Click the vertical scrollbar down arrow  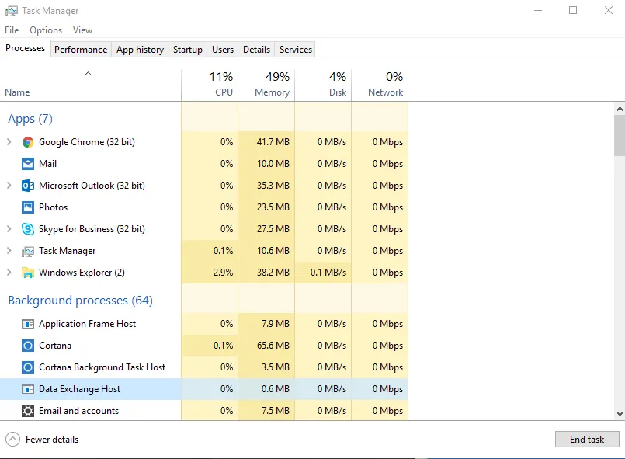click(x=619, y=414)
